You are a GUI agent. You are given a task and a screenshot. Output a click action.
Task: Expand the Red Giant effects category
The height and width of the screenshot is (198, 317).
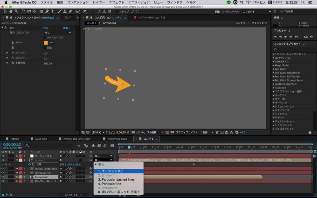point(274,68)
